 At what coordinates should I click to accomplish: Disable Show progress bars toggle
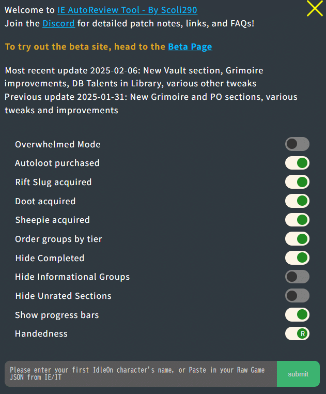coord(297,314)
